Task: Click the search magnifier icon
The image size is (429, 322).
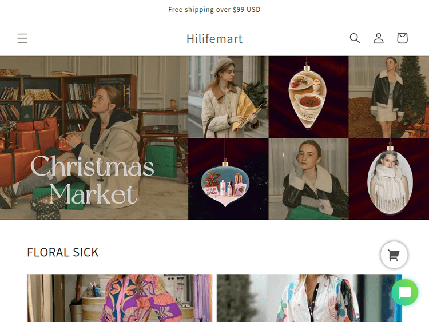Action: click(355, 38)
